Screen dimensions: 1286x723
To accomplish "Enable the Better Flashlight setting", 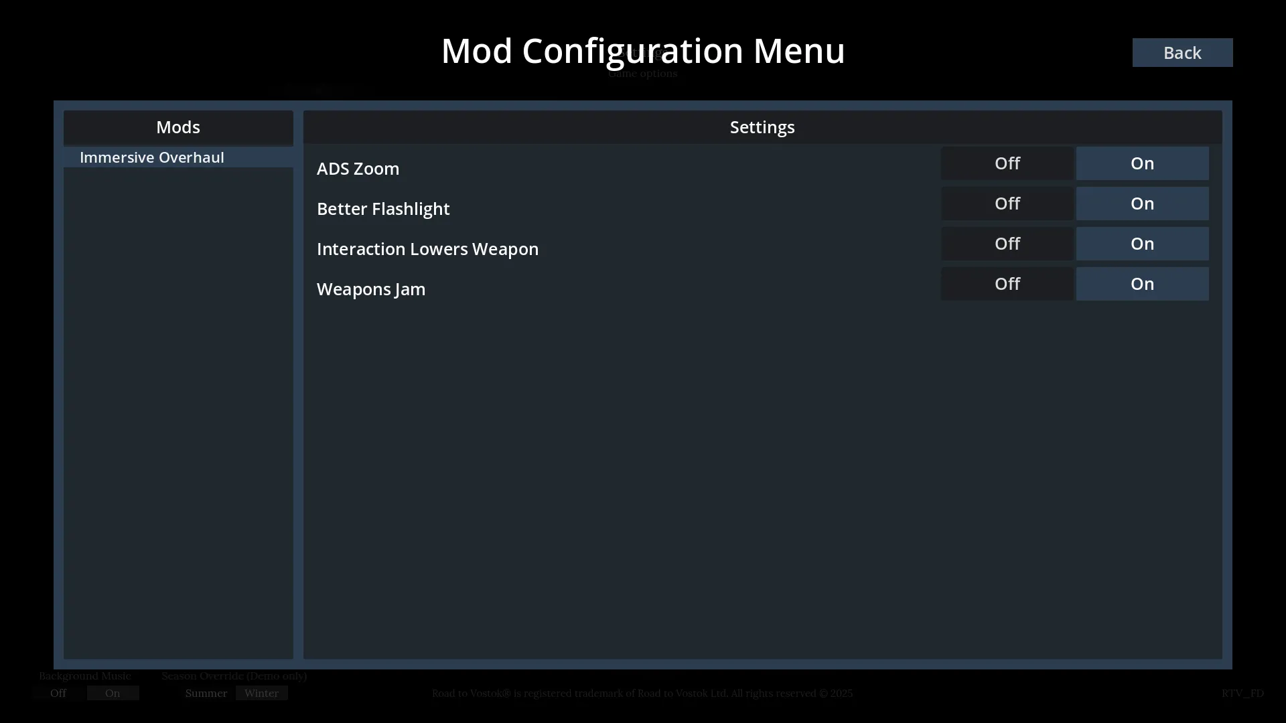I will (x=1142, y=204).
